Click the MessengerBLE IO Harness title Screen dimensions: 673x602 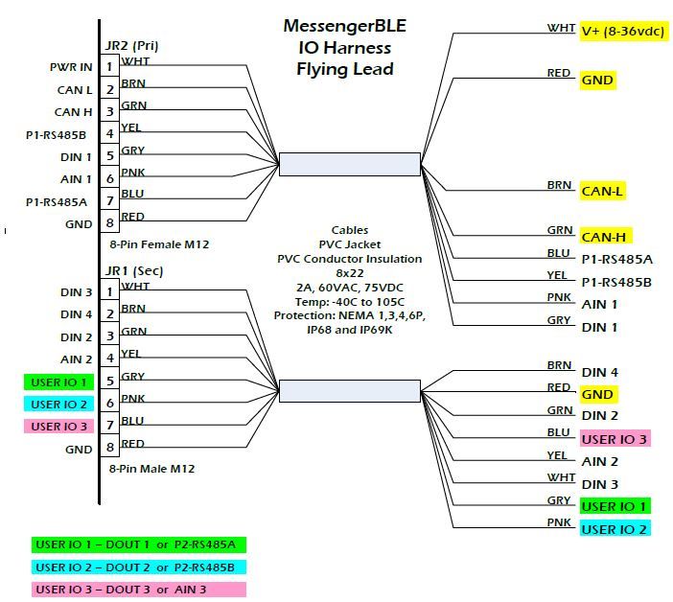coord(345,47)
